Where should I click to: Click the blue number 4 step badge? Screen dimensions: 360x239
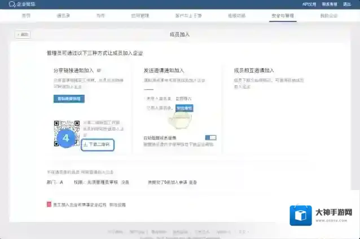(x=66, y=138)
